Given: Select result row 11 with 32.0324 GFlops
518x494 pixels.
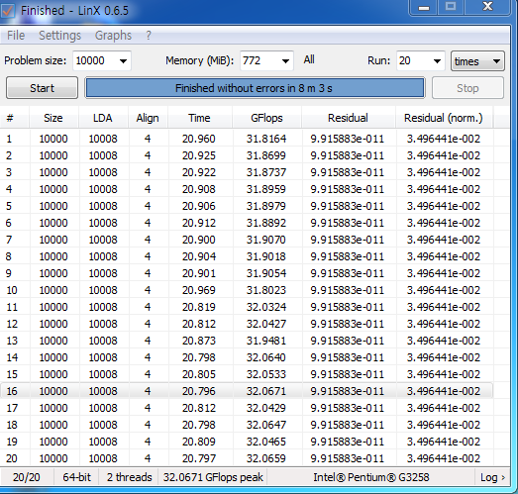Looking at the screenshot, I should tap(247, 307).
